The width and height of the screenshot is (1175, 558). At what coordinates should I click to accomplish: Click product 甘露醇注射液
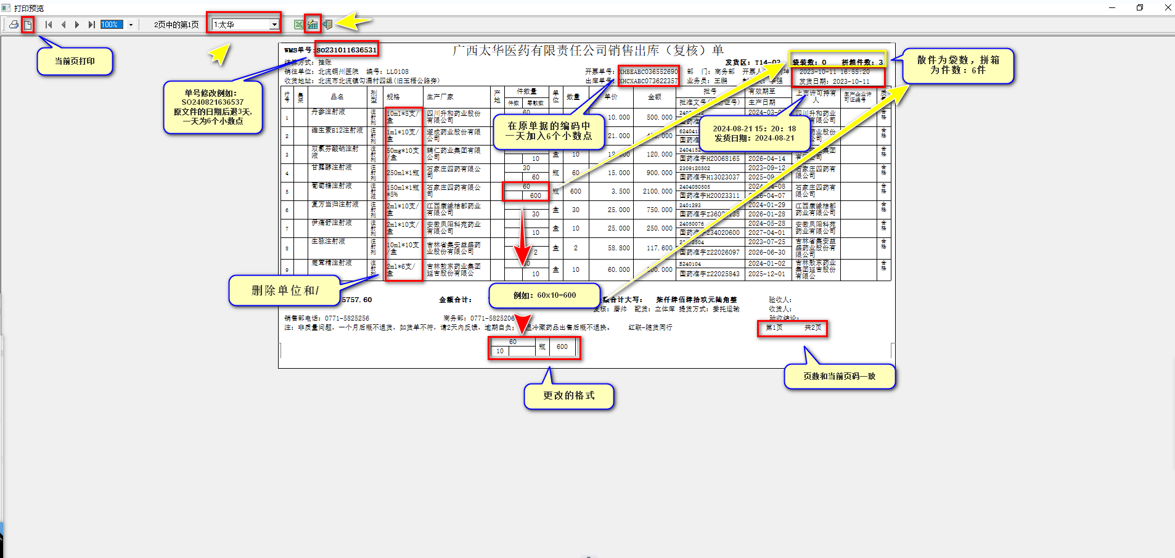(x=332, y=168)
